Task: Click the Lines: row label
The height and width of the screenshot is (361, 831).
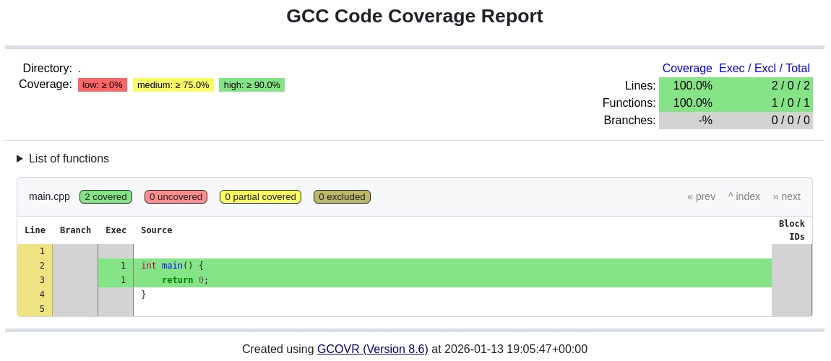Action: coord(640,85)
